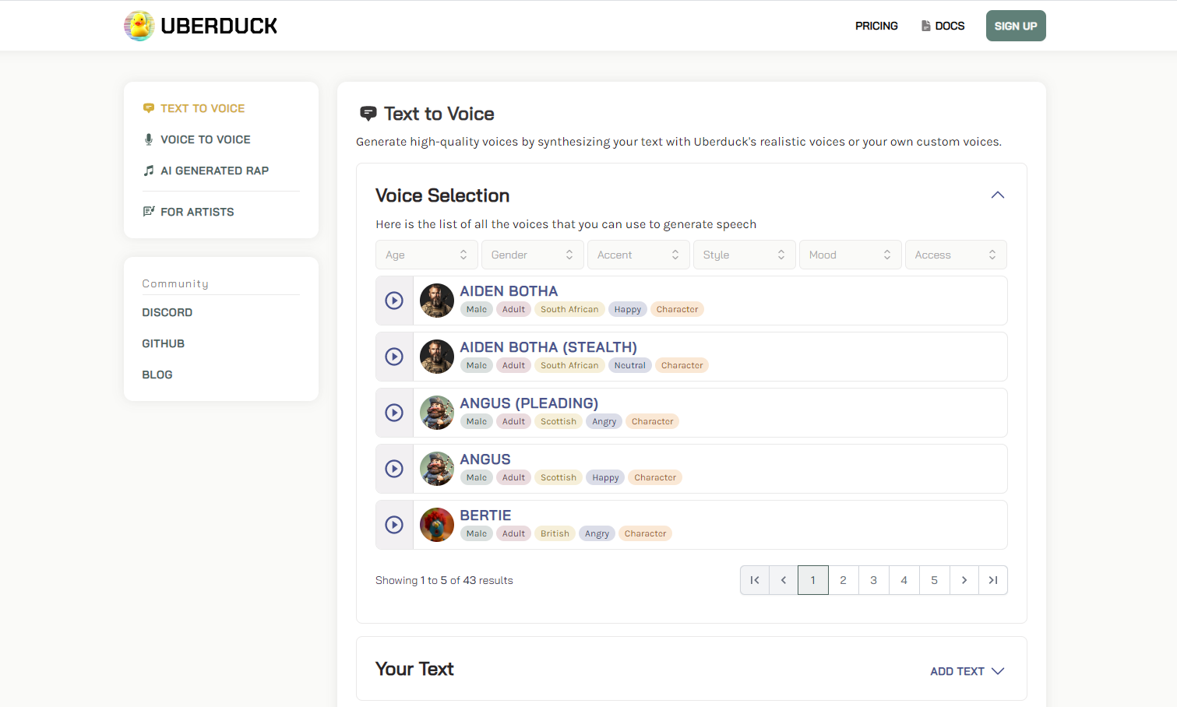1177x707 pixels.
Task: Go to results page 3
Action: (873, 580)
